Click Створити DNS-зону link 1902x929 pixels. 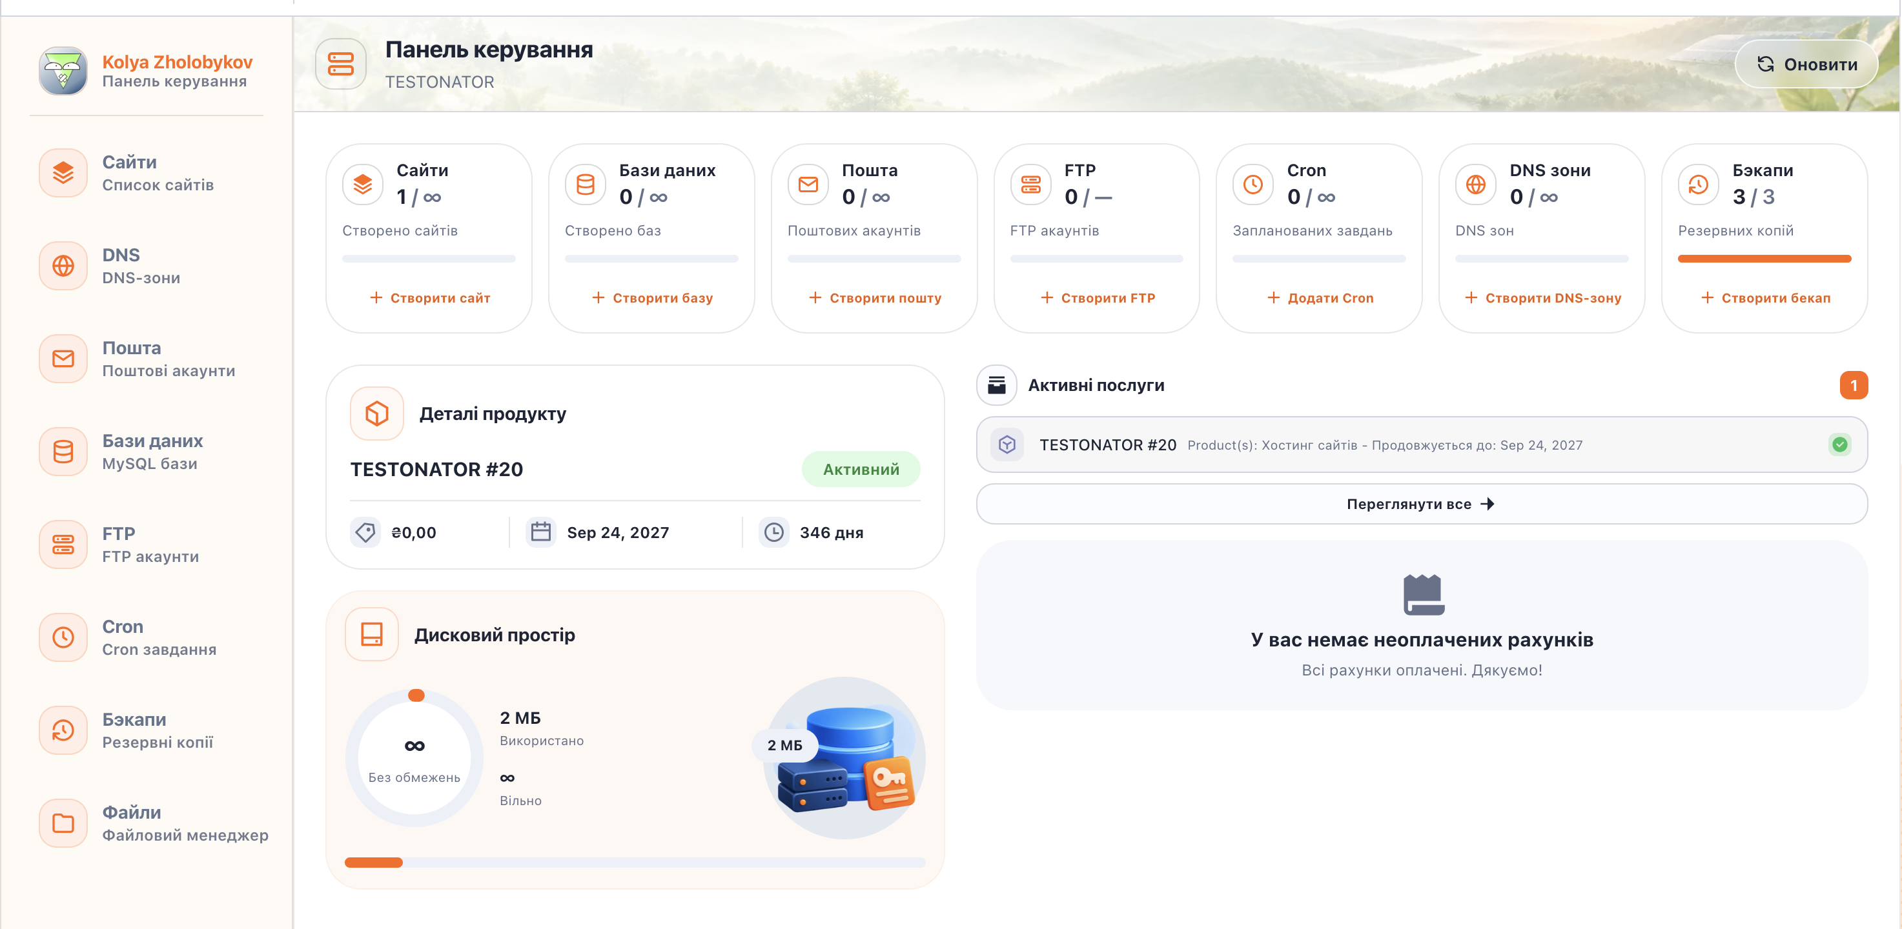point(1543,298)
